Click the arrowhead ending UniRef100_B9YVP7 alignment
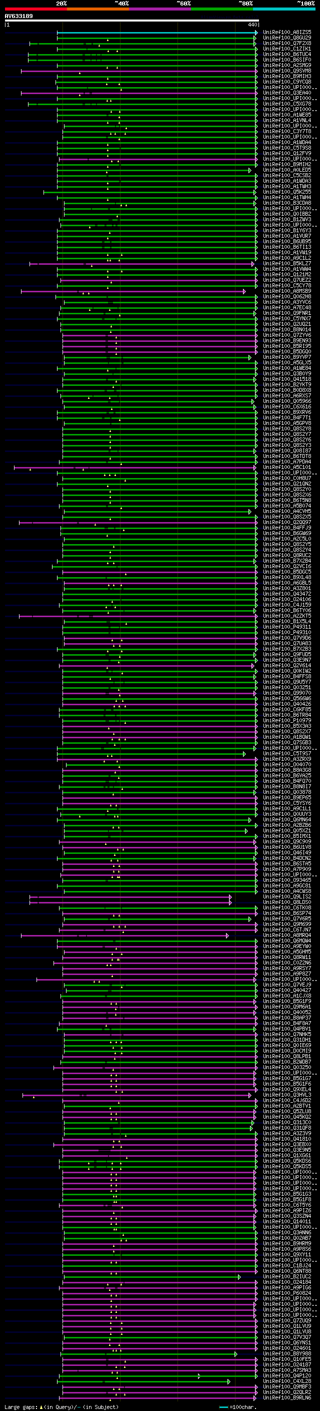Viewport: 320px width, 1411px height. pyautogui.click(x=250, y=358)
